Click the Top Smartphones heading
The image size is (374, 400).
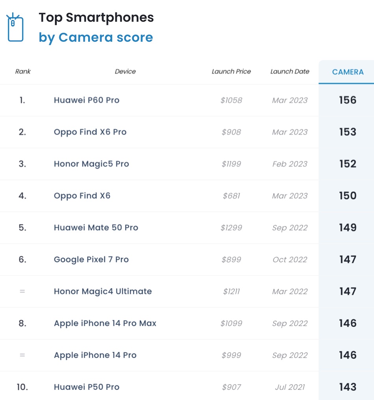[x=96, y=18]
